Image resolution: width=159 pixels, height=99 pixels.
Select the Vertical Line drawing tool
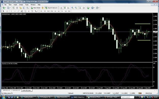click(x=11, y=11)
